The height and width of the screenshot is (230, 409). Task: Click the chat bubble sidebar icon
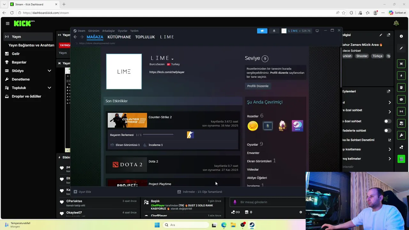[x=401, y=99]
